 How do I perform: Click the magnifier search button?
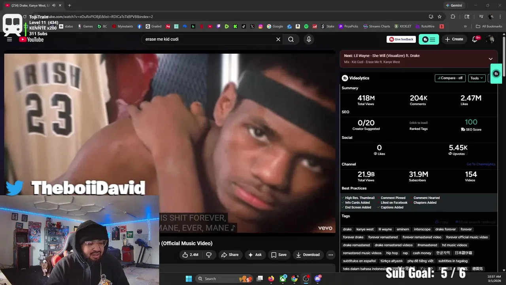[x=291, y=39]
